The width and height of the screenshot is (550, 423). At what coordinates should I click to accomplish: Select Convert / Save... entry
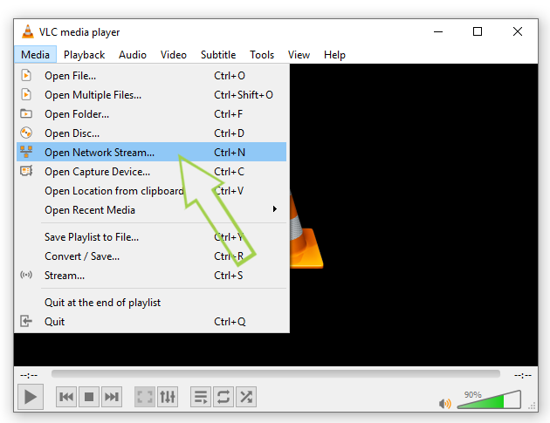point(152,256)
